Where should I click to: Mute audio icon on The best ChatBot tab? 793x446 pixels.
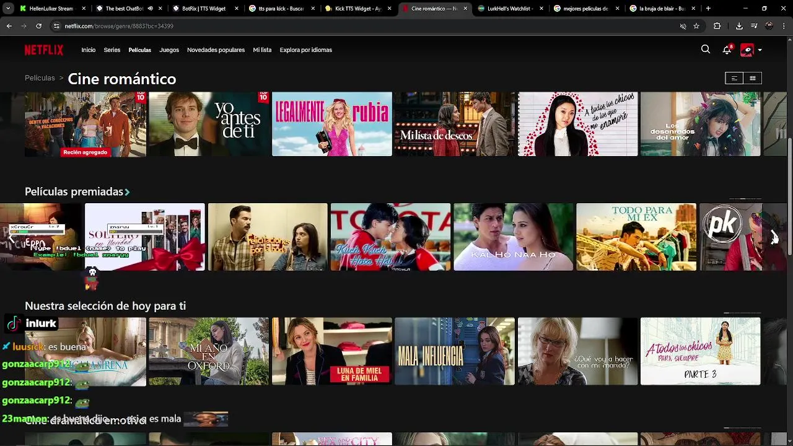pos(150,9)
